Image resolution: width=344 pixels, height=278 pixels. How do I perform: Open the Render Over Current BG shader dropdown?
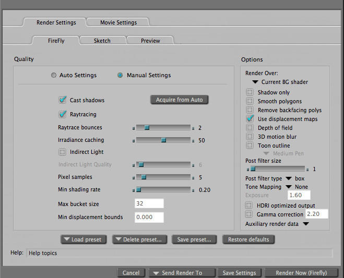pyautogui.click(x=280, y=82)
